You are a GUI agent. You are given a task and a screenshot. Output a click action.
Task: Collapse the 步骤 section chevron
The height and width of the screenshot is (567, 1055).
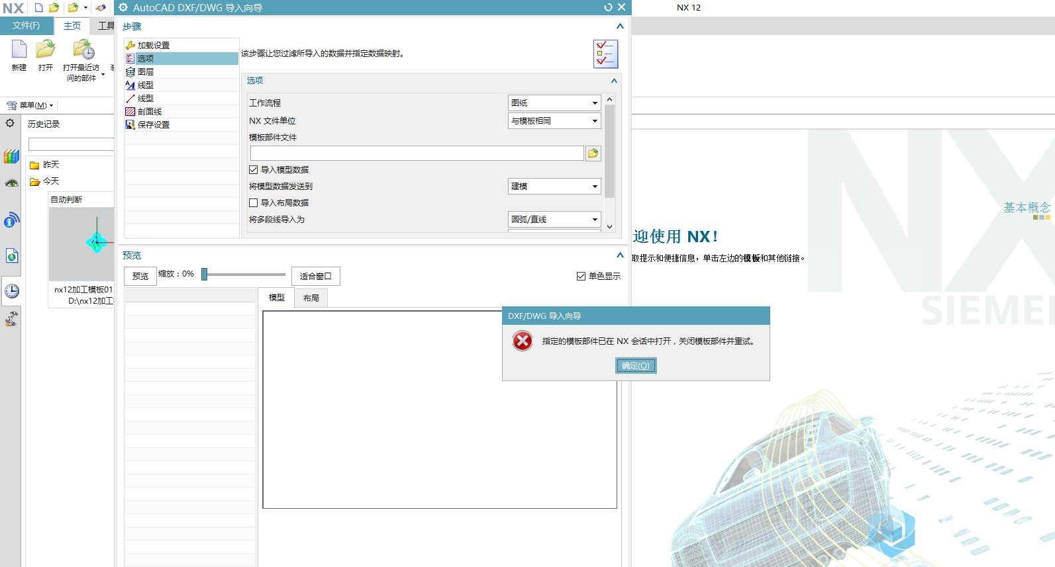click(620, 26)
